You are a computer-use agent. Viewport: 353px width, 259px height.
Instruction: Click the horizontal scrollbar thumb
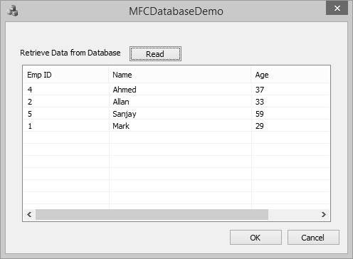click(152, 215)
